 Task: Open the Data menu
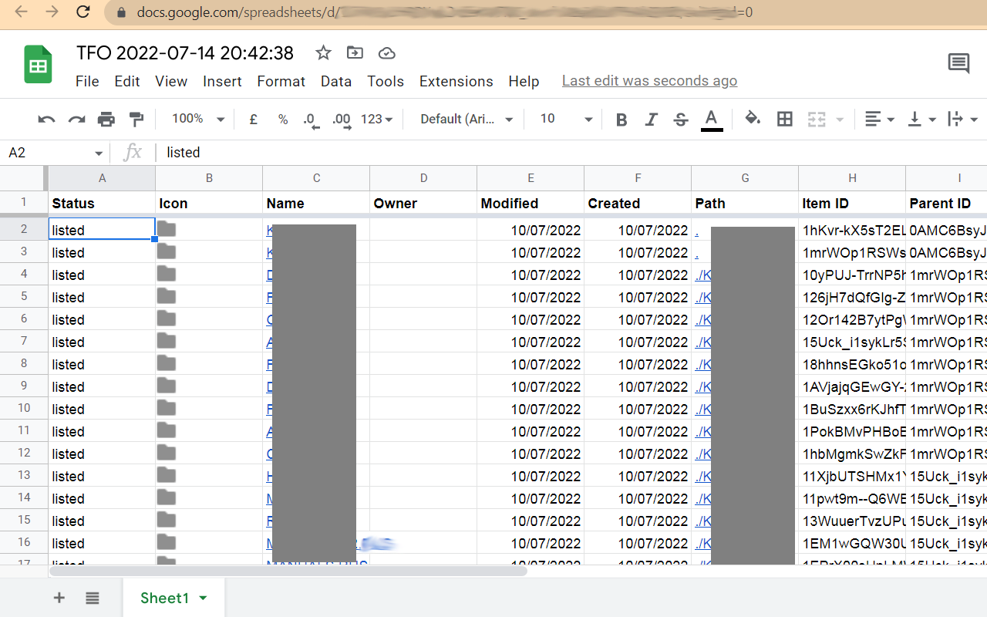(336, 81)
